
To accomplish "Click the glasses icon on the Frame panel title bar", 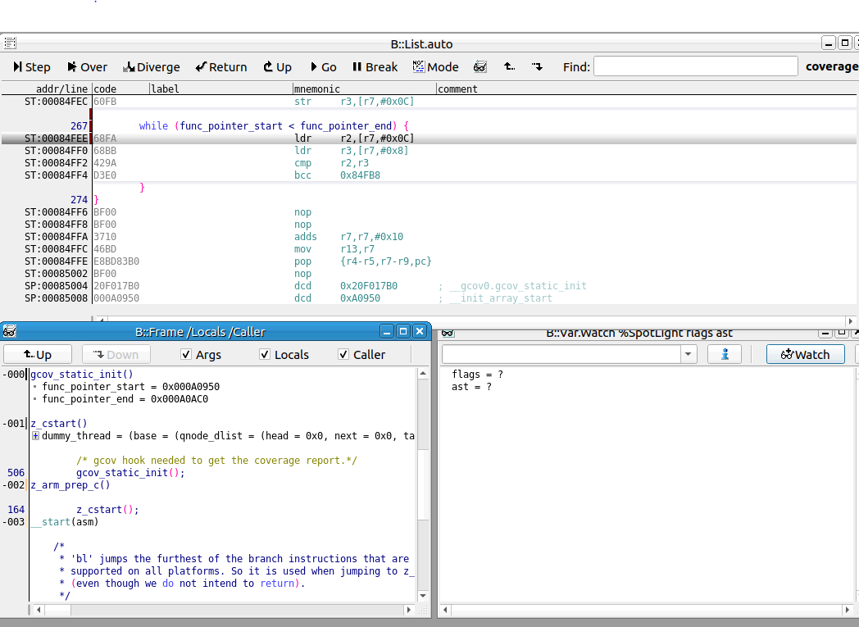I will (x=9, y=331).
